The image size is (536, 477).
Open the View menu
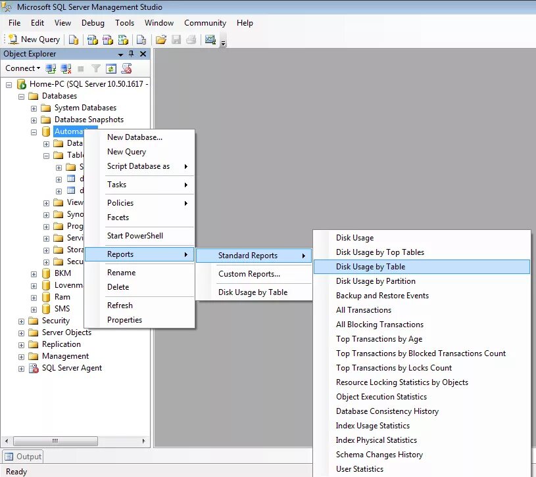point(62,23)
